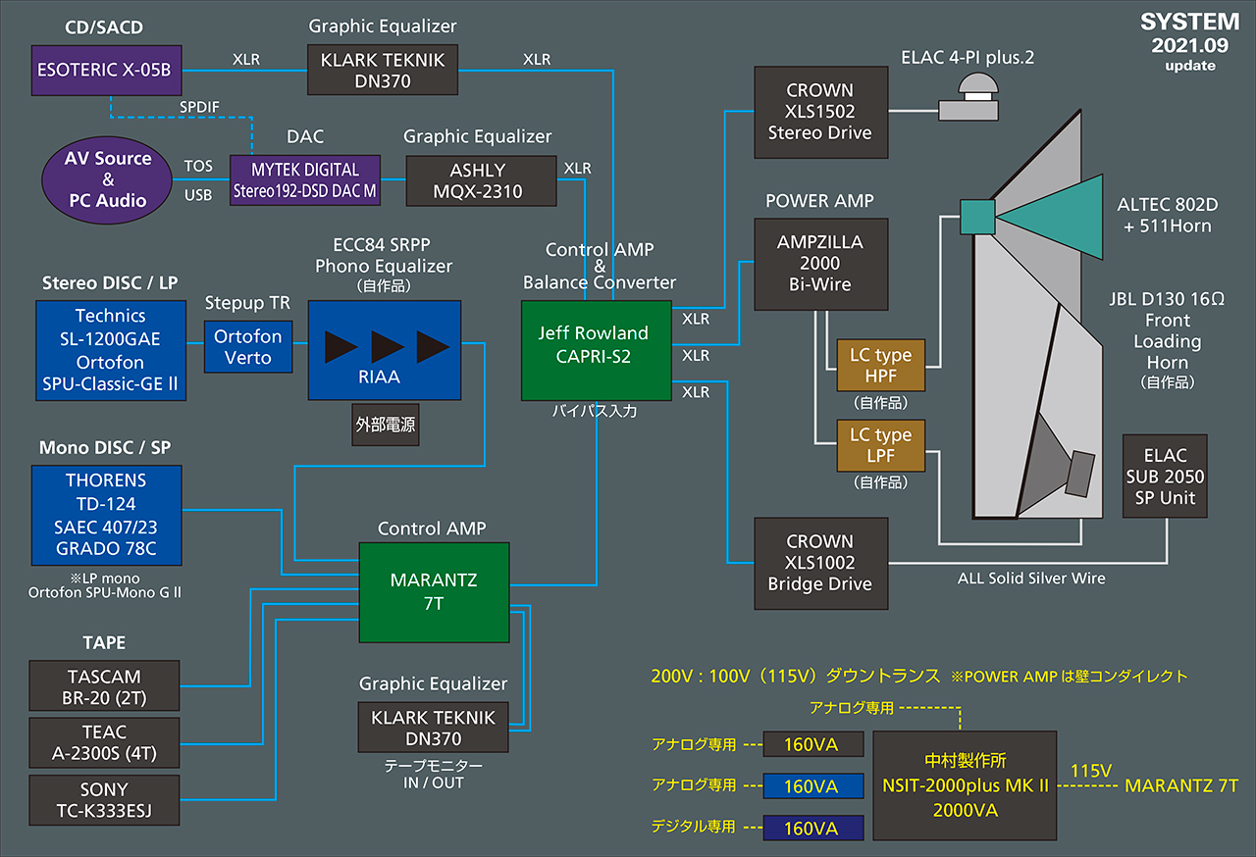
Task: Click the ALTEC 802D + 511Horn label
Action: 1167,216
